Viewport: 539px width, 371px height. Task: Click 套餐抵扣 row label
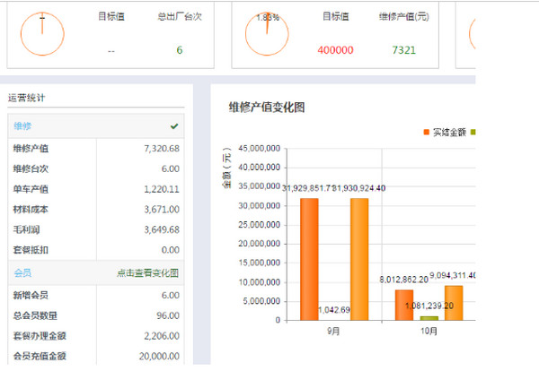coord(31,250)
